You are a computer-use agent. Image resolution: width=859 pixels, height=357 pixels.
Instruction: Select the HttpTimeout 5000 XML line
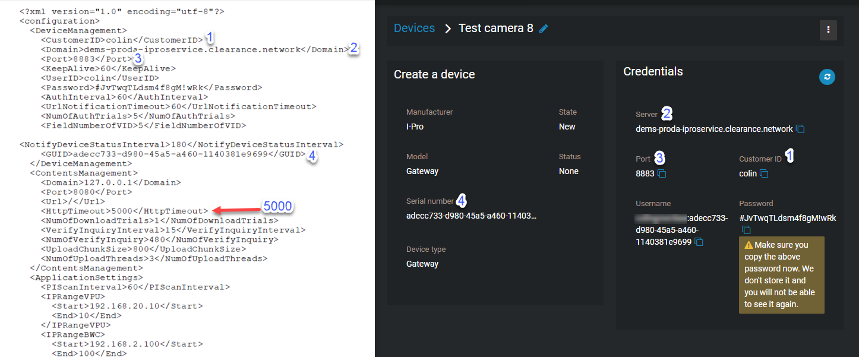pos(125,211)
